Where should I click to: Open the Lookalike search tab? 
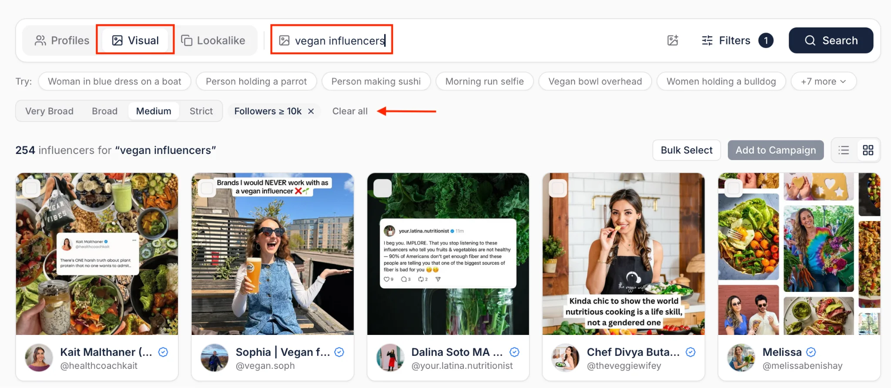click(x=213, y=40)
